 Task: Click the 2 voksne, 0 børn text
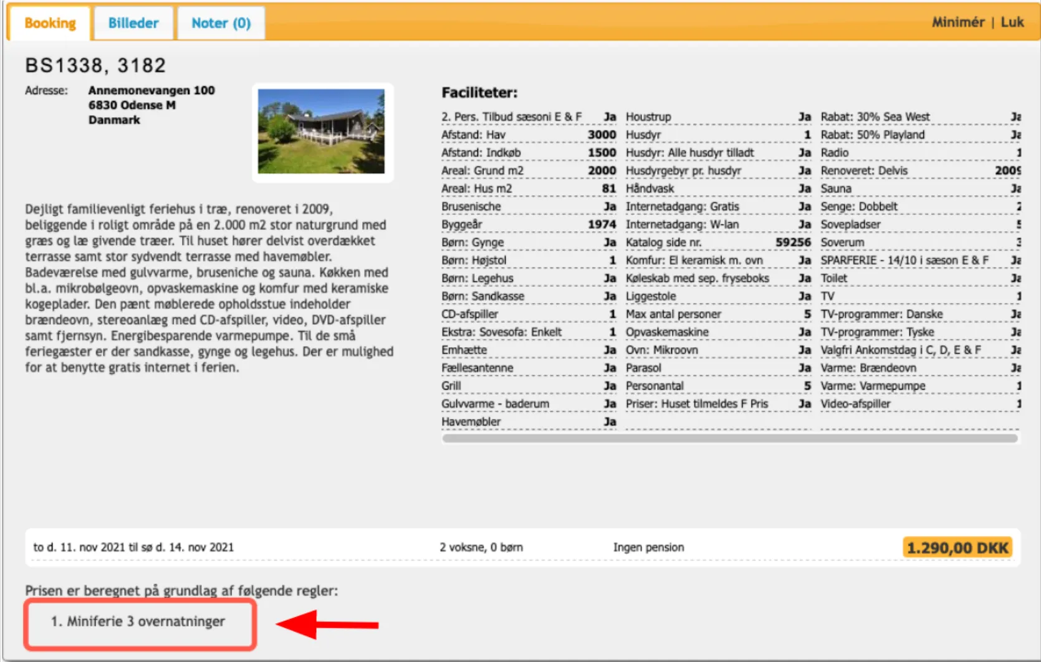481,547
